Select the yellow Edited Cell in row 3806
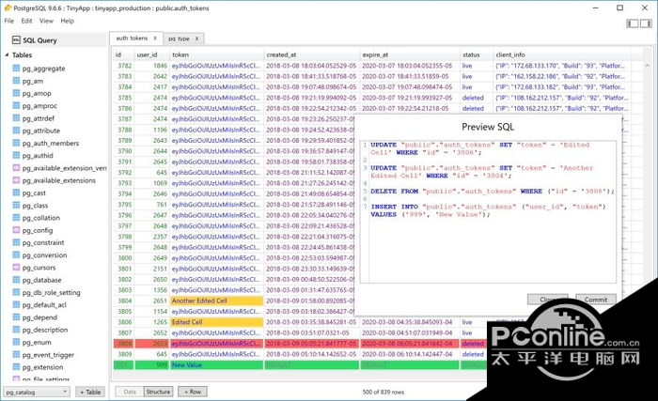The width and height of the screenshot is (658, 401). point(217,322)
